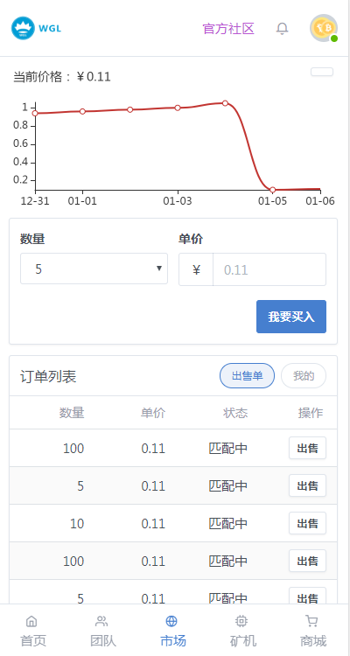The image size is (350, 656).
Task: Go to 首页 home tab icon
Action: [31, 621]
